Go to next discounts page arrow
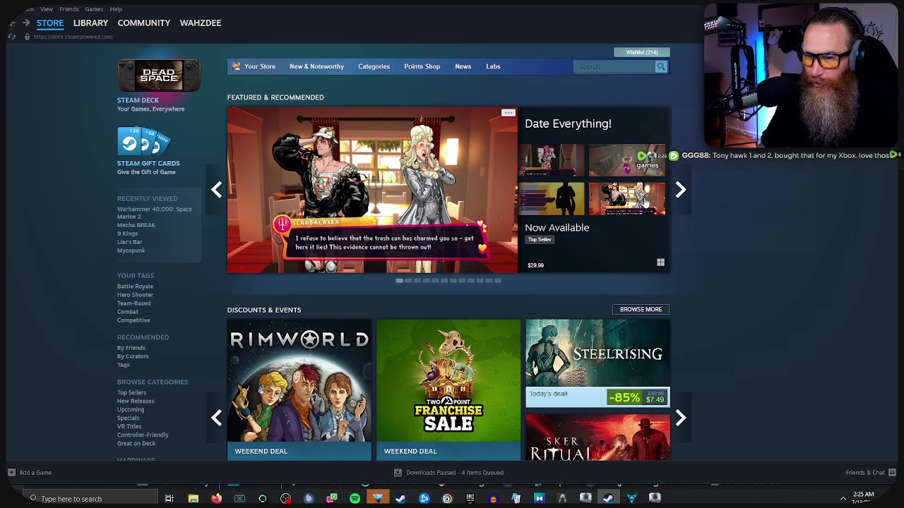 680,418
